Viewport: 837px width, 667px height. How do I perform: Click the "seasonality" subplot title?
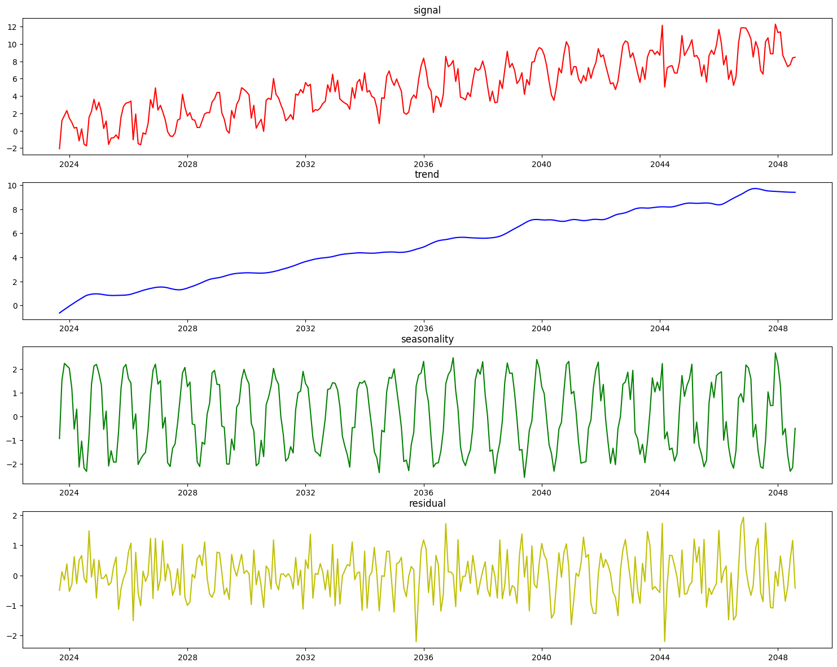pos(427,339)
